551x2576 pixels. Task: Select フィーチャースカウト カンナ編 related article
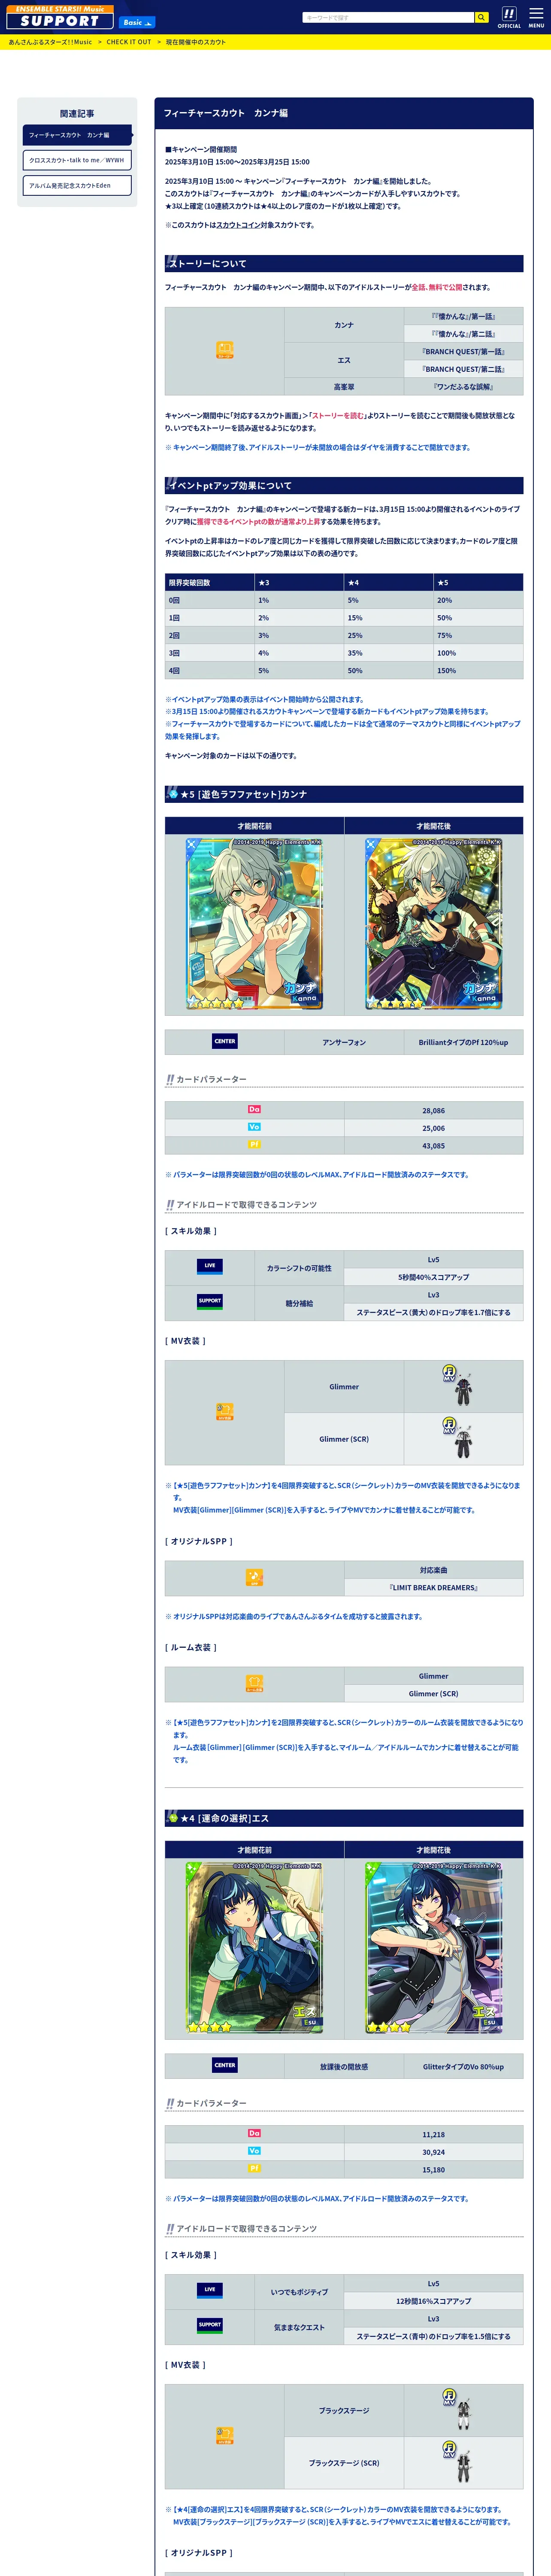[77, 135]
